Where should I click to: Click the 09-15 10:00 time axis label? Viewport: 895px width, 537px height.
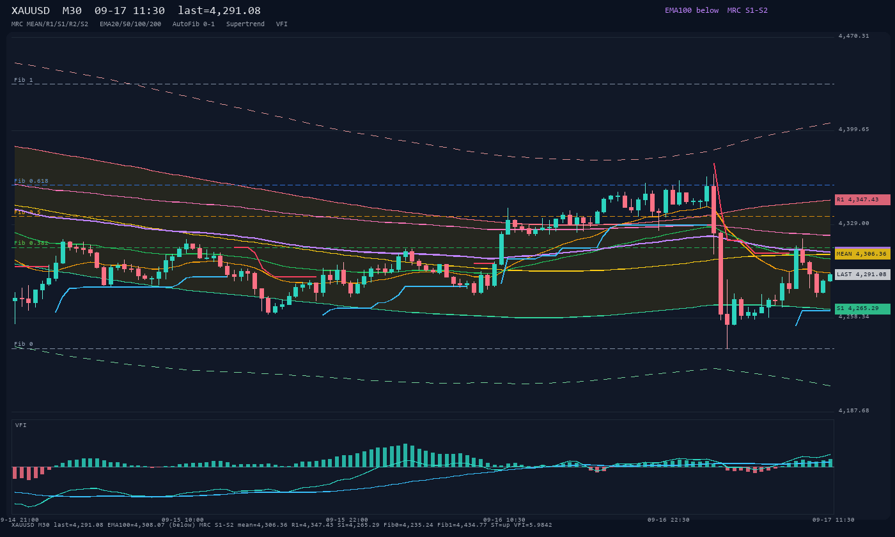tap(183, 520)
